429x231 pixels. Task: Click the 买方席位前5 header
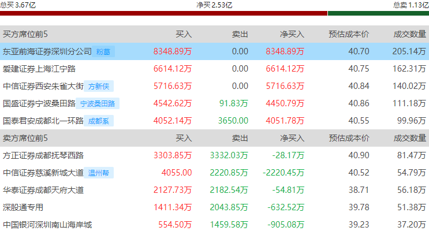(x=25, y=34)
